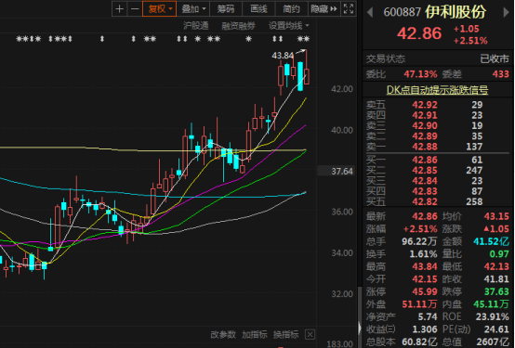Select the 画线 drawing tool
515x348 pixels.
point(258,9)
